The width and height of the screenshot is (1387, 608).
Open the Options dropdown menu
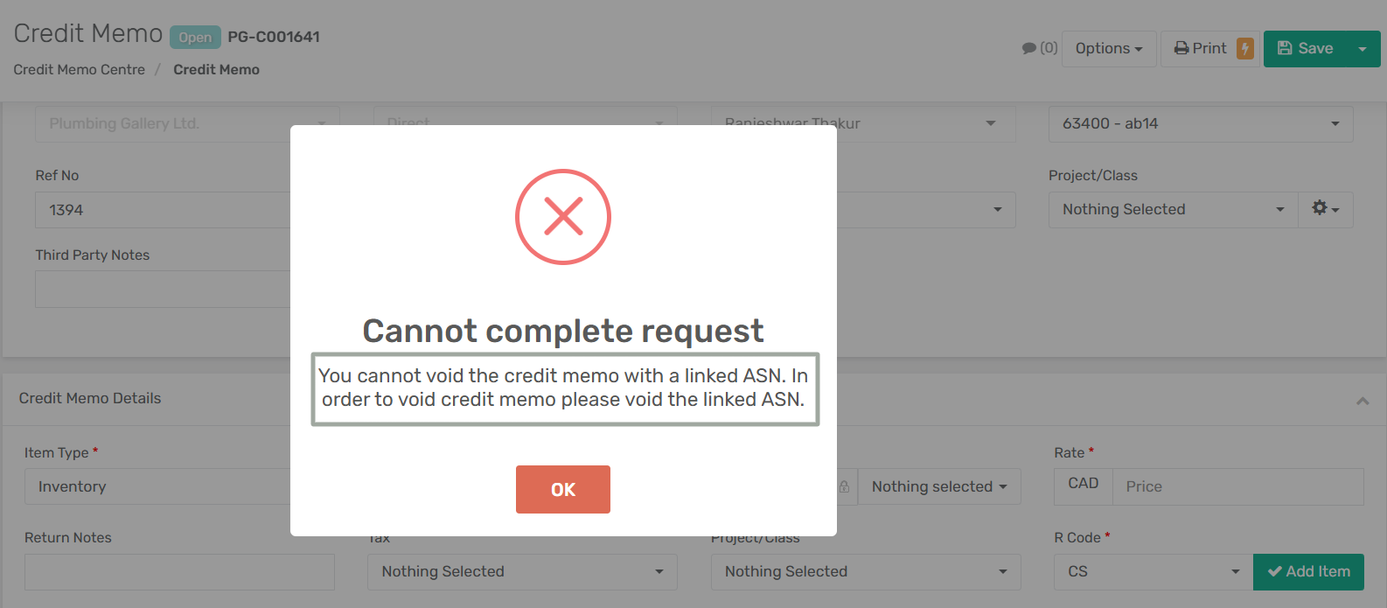[1108, 49]
